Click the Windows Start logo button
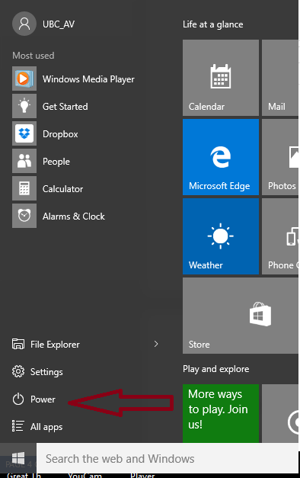Viewport: 300px width, 478px height. click(18, 458)
